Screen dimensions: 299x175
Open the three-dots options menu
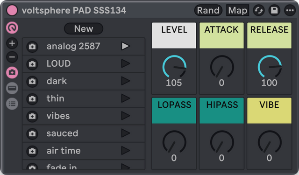(x=290, y=10)
